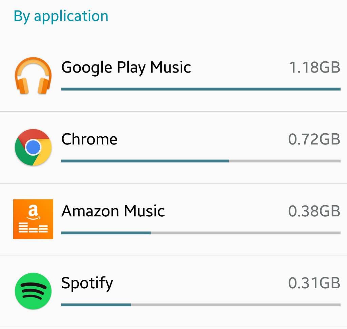
Task: Tap the Spotify green icon
Action: point(33,291)
